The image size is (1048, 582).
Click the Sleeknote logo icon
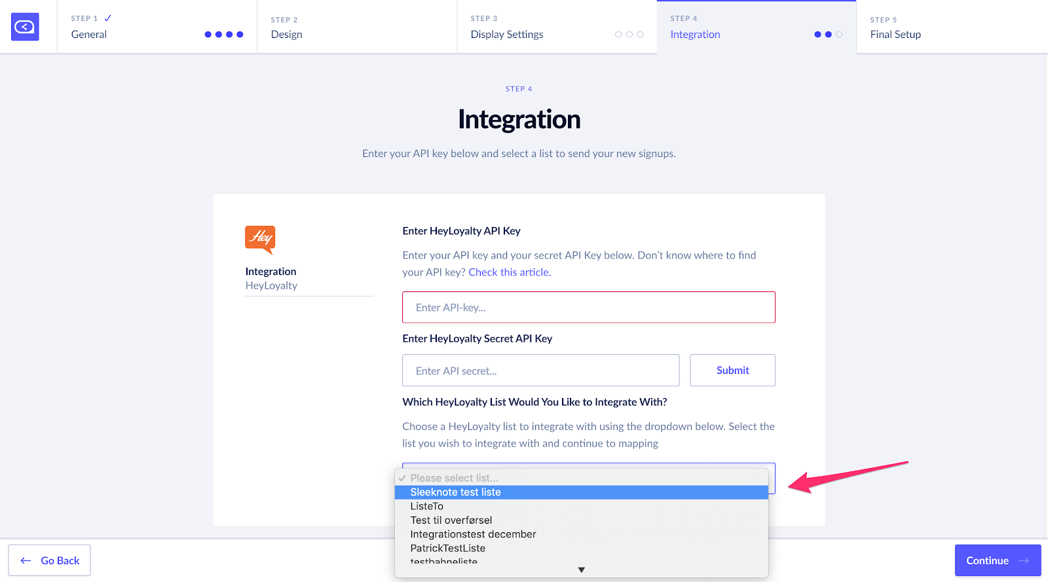(x=25, y=27)
